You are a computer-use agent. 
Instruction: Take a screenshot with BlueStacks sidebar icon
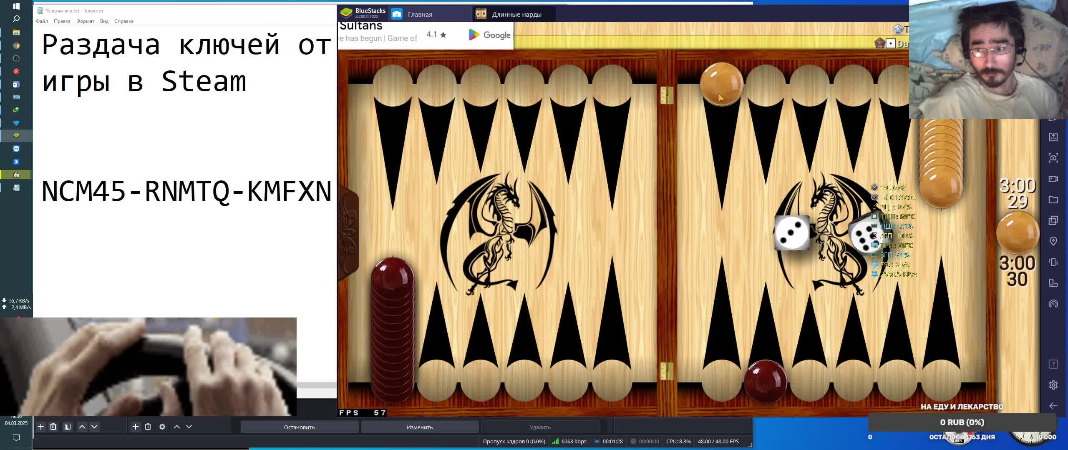[x=1053, y=158]
